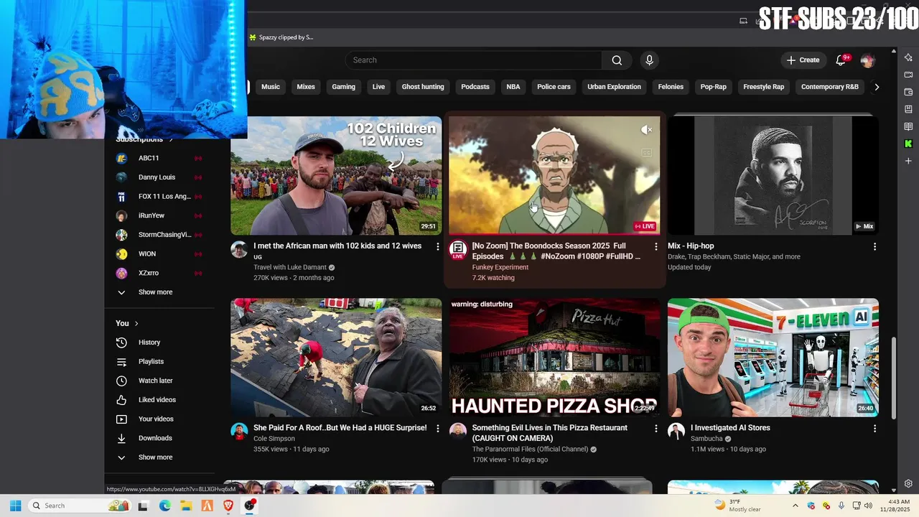919x517 pixels.
Task: Open the reading list sidebar icon
Action: click(908, 126)
